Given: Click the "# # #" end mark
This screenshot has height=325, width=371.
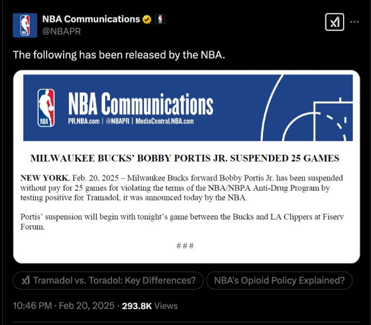Looking at the screenshot, I should tap(185, 245).
